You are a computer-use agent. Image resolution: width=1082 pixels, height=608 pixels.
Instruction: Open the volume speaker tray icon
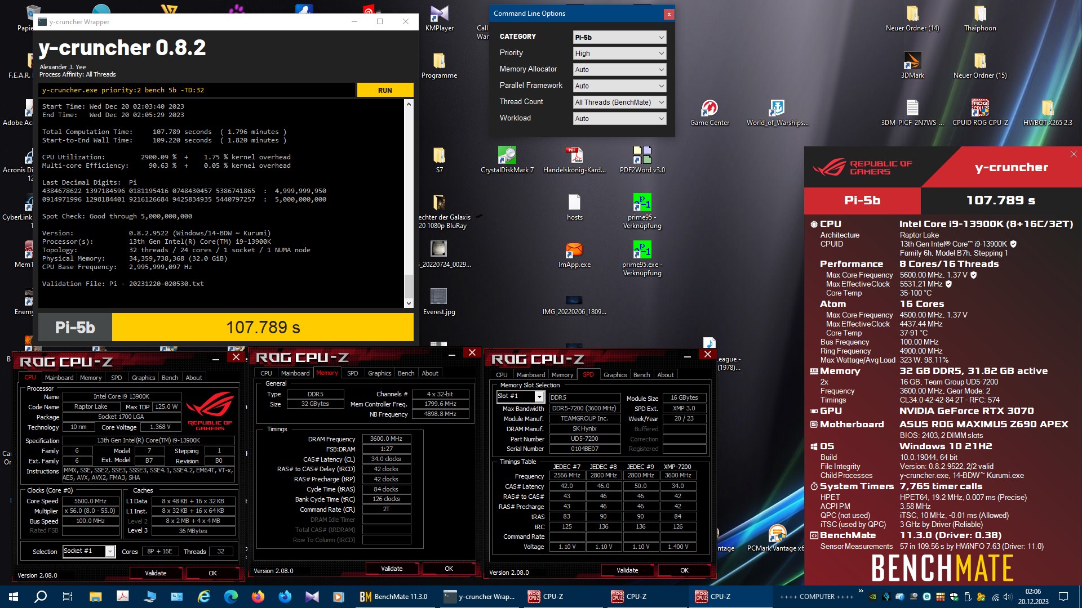click(1008, 597)
